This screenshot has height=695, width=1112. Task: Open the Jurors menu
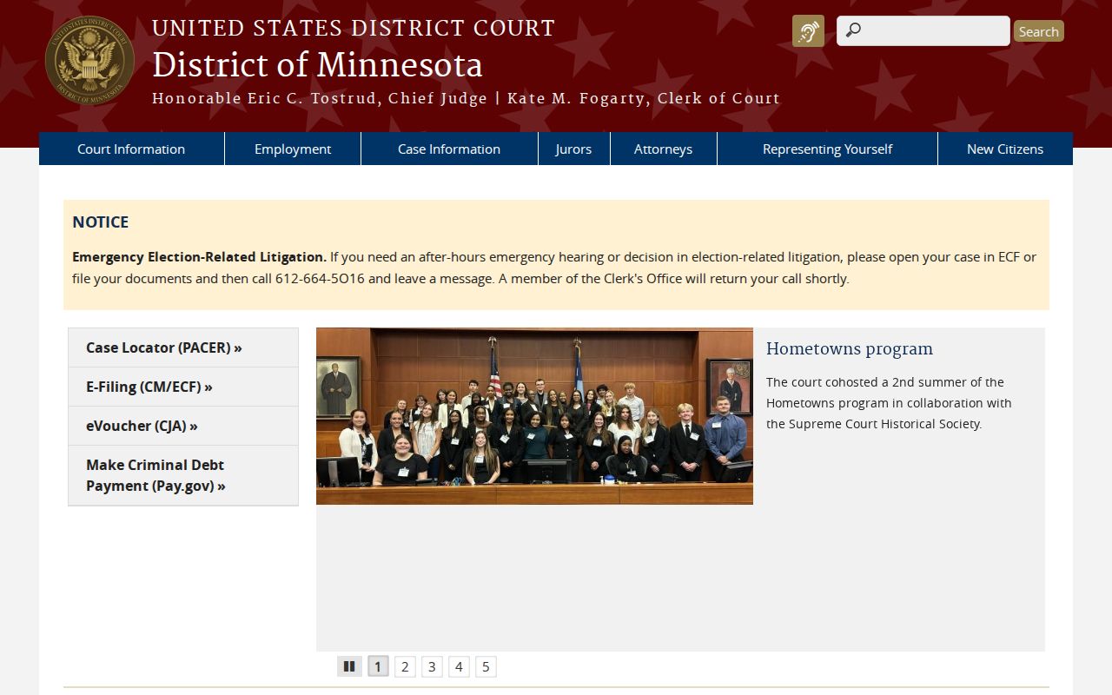[573, 149]
